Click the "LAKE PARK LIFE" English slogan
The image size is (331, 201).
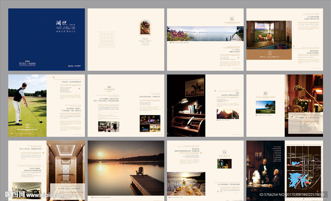click(x=66, y=27)
